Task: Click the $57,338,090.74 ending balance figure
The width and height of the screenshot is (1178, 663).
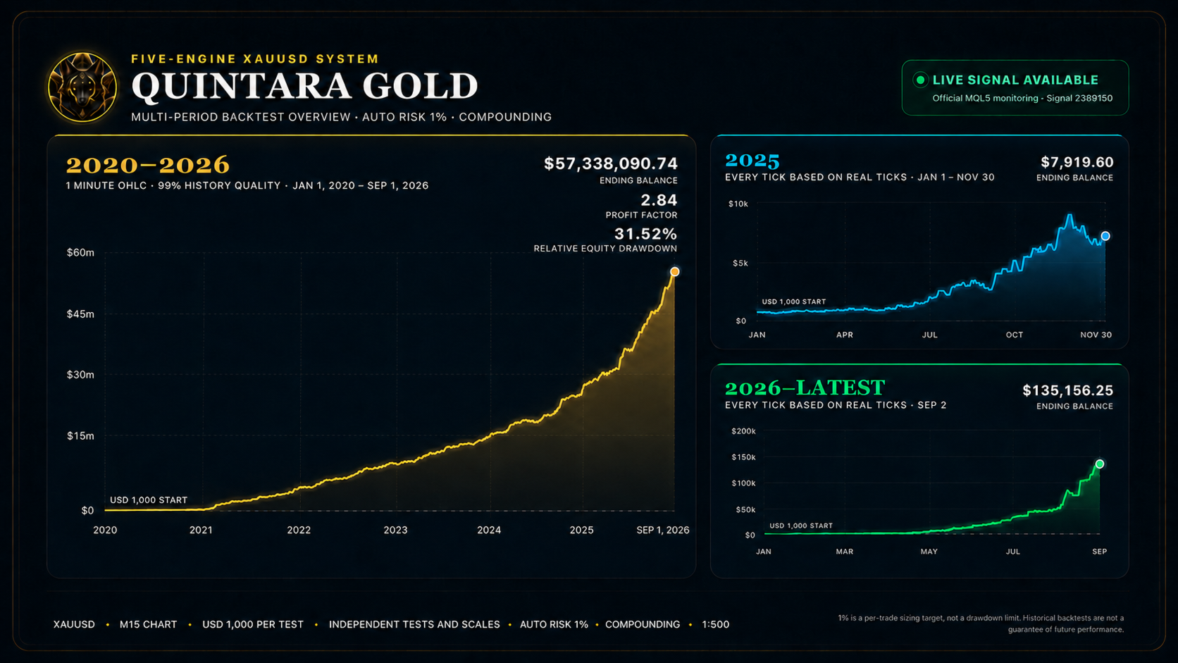Action: (x=611, y=163)
